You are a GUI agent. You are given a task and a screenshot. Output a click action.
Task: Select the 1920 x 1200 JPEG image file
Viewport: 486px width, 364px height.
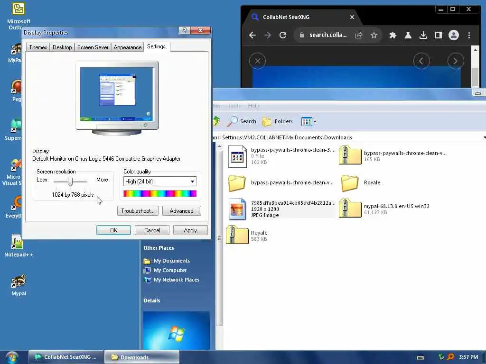pos(281,209)
